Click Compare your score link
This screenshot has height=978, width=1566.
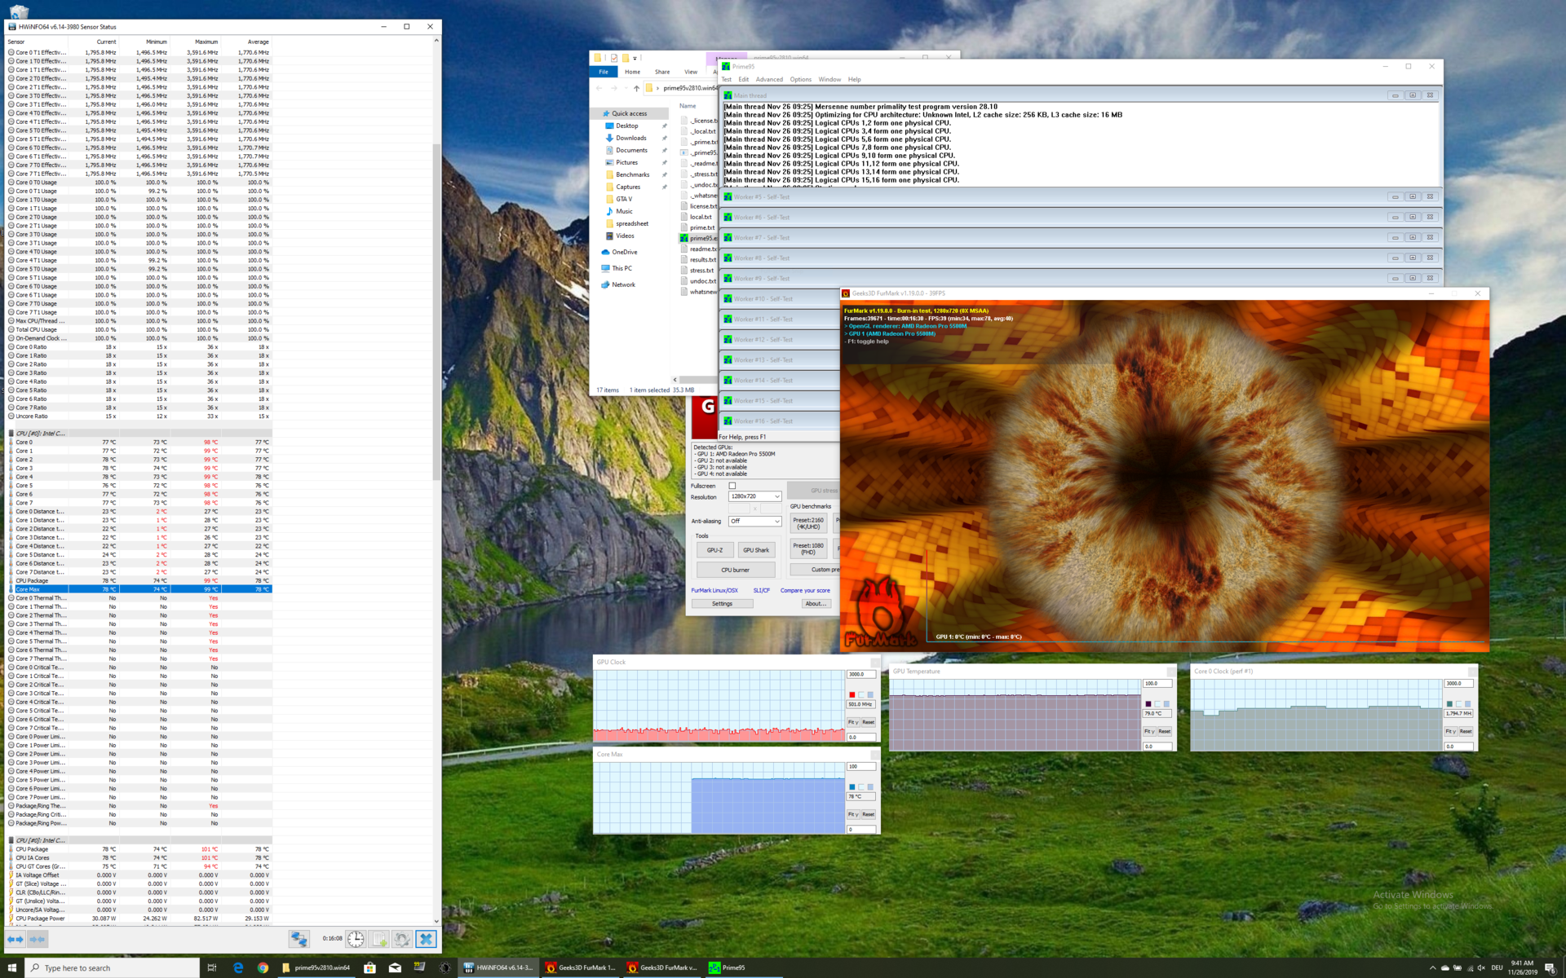pyautogui.click(x=805, y=590)
